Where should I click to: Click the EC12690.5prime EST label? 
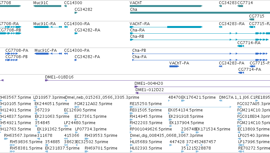[x=80, y=110]
